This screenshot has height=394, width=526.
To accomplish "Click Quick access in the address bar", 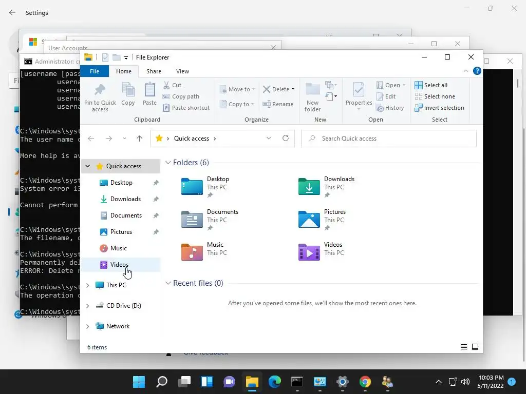I will coord(191,139).
